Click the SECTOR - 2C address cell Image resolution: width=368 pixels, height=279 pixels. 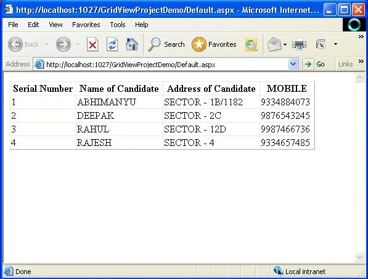[211, 116]
